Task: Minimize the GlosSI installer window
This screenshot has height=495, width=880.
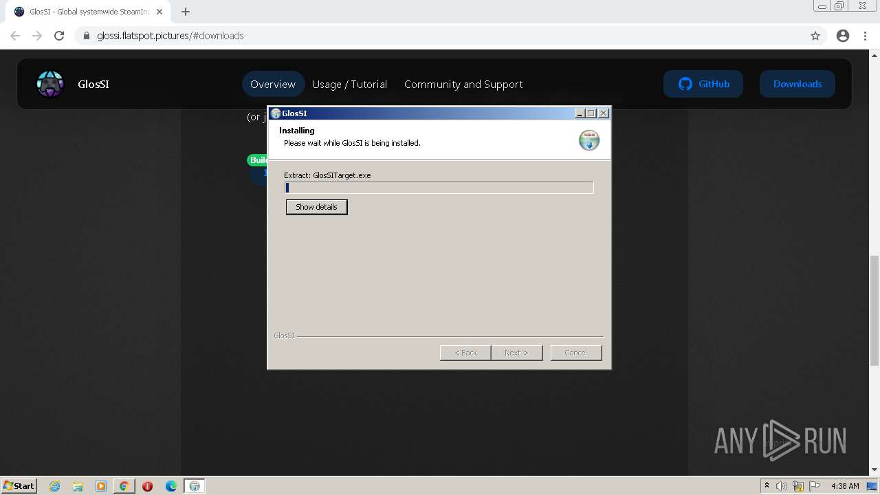Action: [580, 113]
